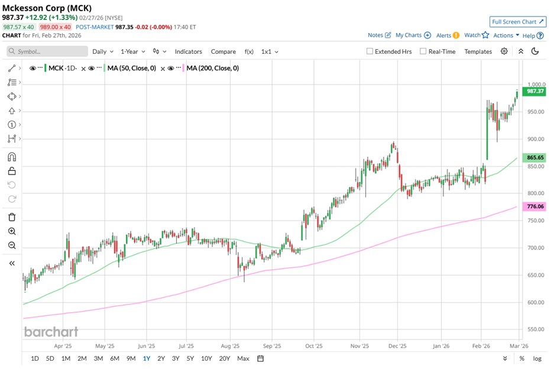This screenshot has width=554, height=369.
Task: Select the line drawing tool
Action: (12, 69)
